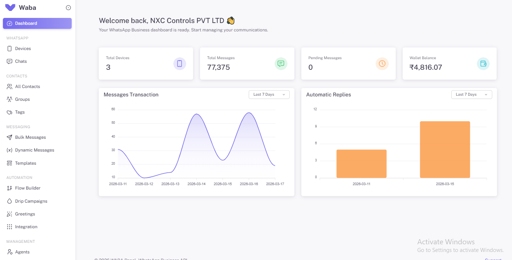The height and width of the screenshot is (260, 512).
Task: Open Devices from the sidebar
Action: click(x=37, y=49)
